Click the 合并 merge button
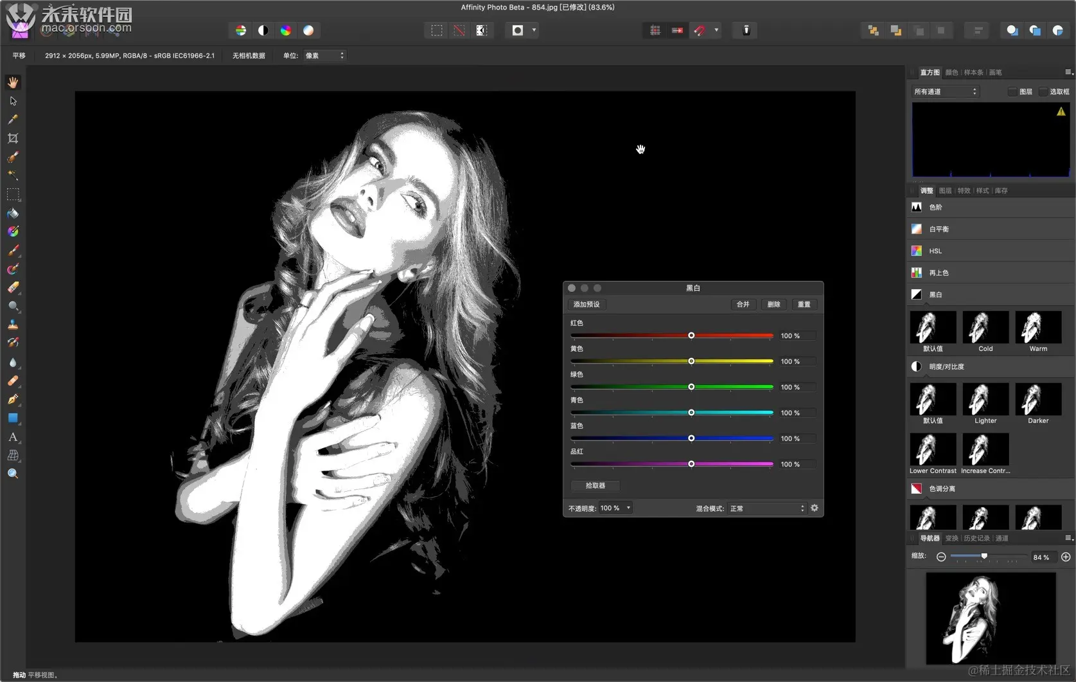1076x682 pixels. coord(743,305)
